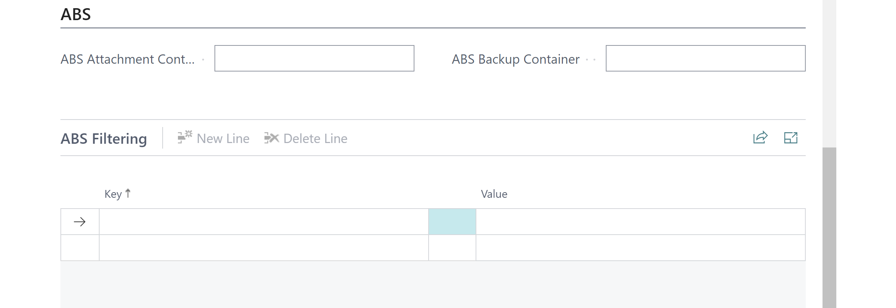Select first row using the arrow indicator
This screenshot has height=308, width=896.
pos(80,222)
